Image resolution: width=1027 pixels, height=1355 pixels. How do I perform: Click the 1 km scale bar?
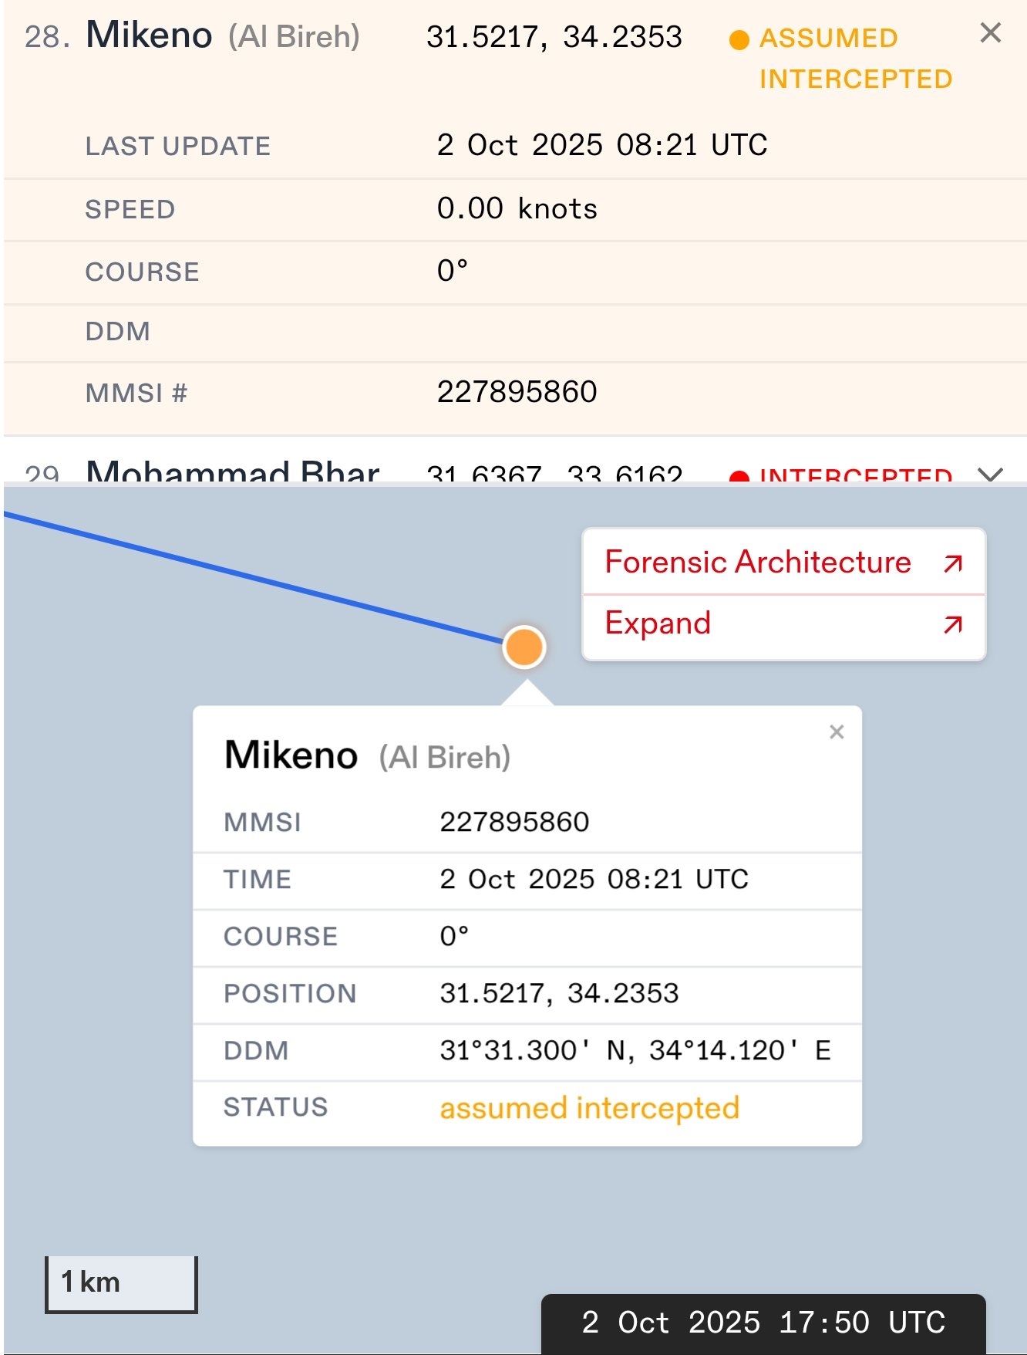pos(121,1283)
